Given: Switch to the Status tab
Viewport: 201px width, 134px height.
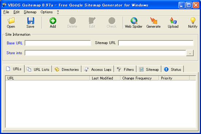Looking at the screenshot, I should 172,69.
